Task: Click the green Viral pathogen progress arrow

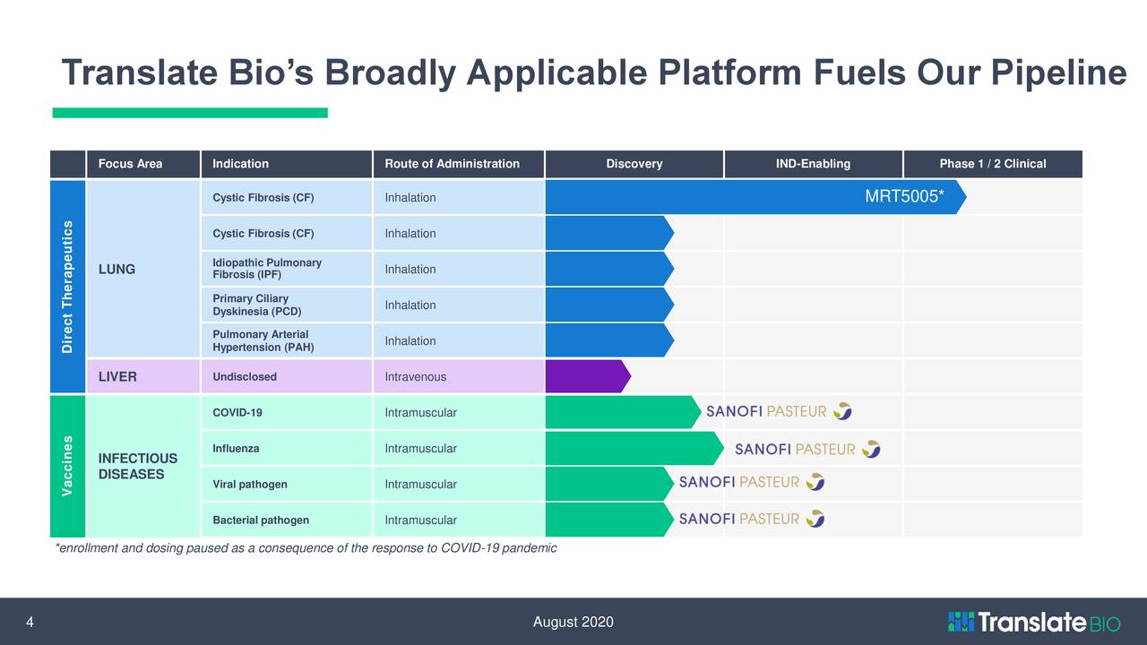Action: (609, 484)
